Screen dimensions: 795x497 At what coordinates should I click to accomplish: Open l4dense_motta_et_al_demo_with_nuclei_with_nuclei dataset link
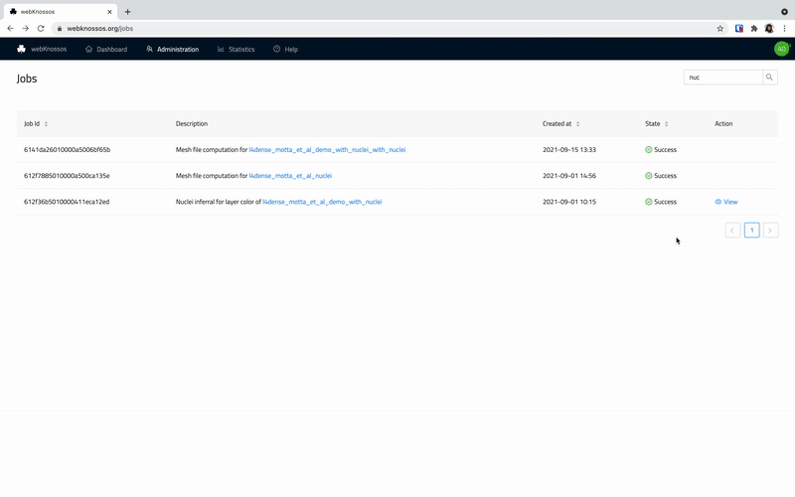click(x=327, y=150)
